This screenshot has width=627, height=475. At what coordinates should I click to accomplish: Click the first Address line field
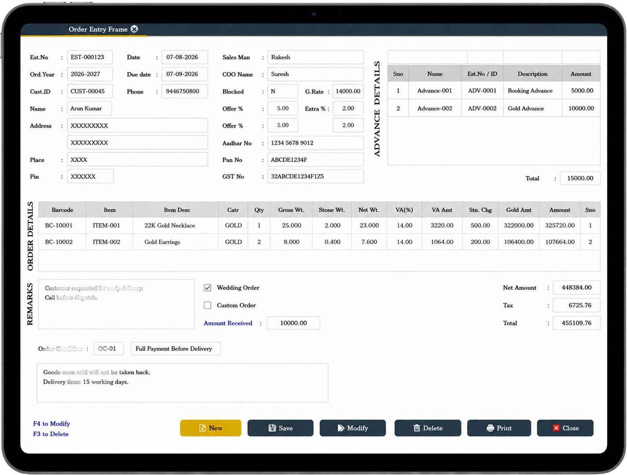tap(137, 125)
